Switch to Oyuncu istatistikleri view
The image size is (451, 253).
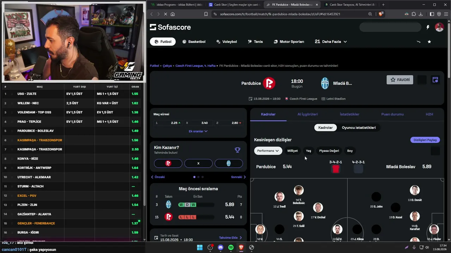(x=359, y=128)
